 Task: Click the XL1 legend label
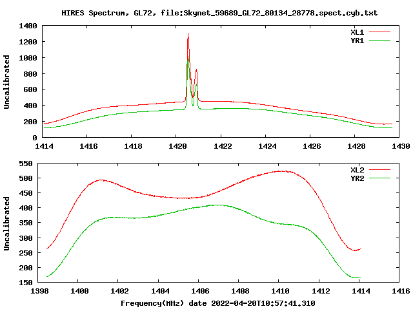pos(357,32)
